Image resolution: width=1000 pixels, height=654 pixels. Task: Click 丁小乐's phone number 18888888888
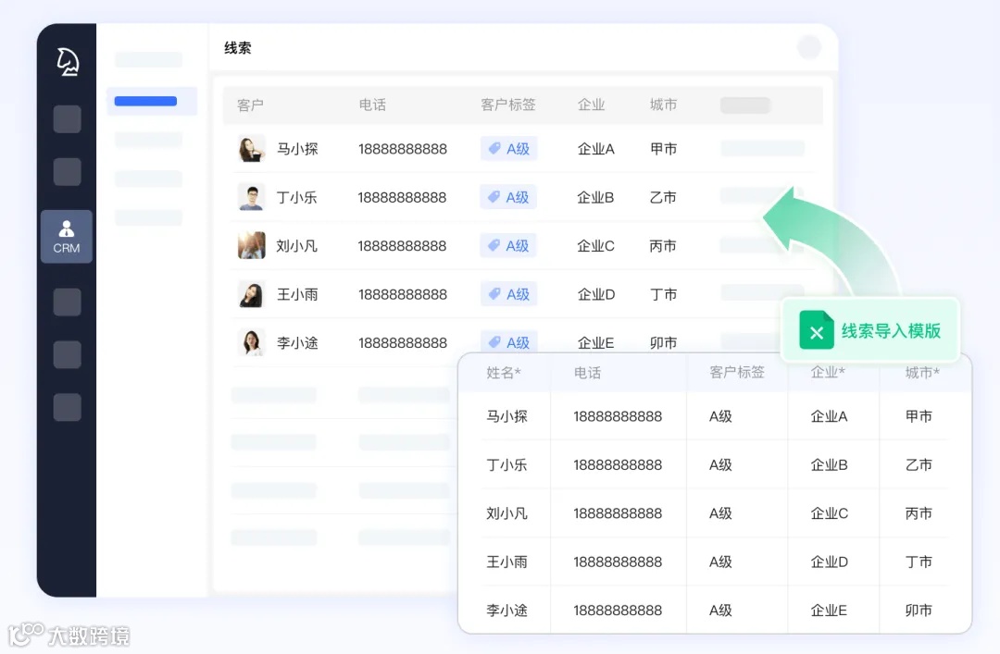403,197
